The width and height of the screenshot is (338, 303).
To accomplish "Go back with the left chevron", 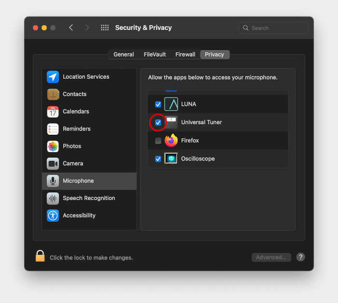I will pos(71,28).
